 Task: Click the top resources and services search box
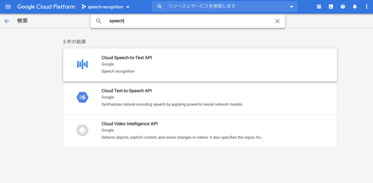point(224,7)
